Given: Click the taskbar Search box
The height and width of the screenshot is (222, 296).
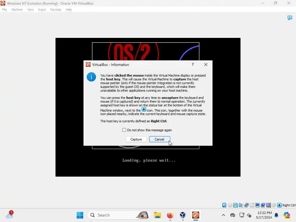Looking at the screenshot, I should [119, 215].
